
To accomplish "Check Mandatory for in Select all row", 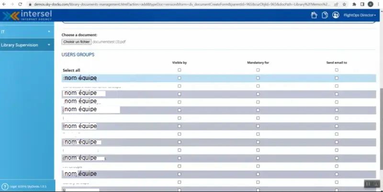I will click(x=258, y=70).
